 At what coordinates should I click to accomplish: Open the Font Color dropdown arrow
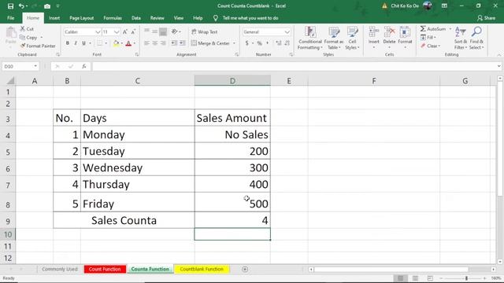[135, 43]
